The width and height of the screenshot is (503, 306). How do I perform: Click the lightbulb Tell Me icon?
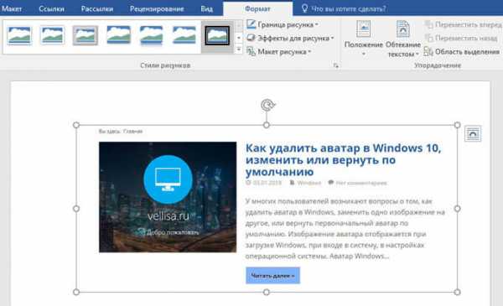tap(305, 8)
